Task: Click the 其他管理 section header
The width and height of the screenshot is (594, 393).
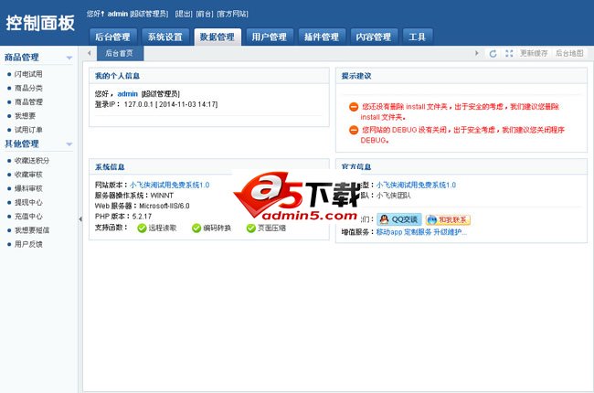Action: click(x=22, y=144)
